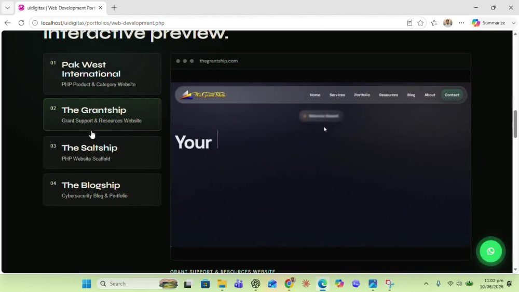Click the page vertical scrollbar thumb
The width and height of the screenshot is (519, 292).
[515, 124]
